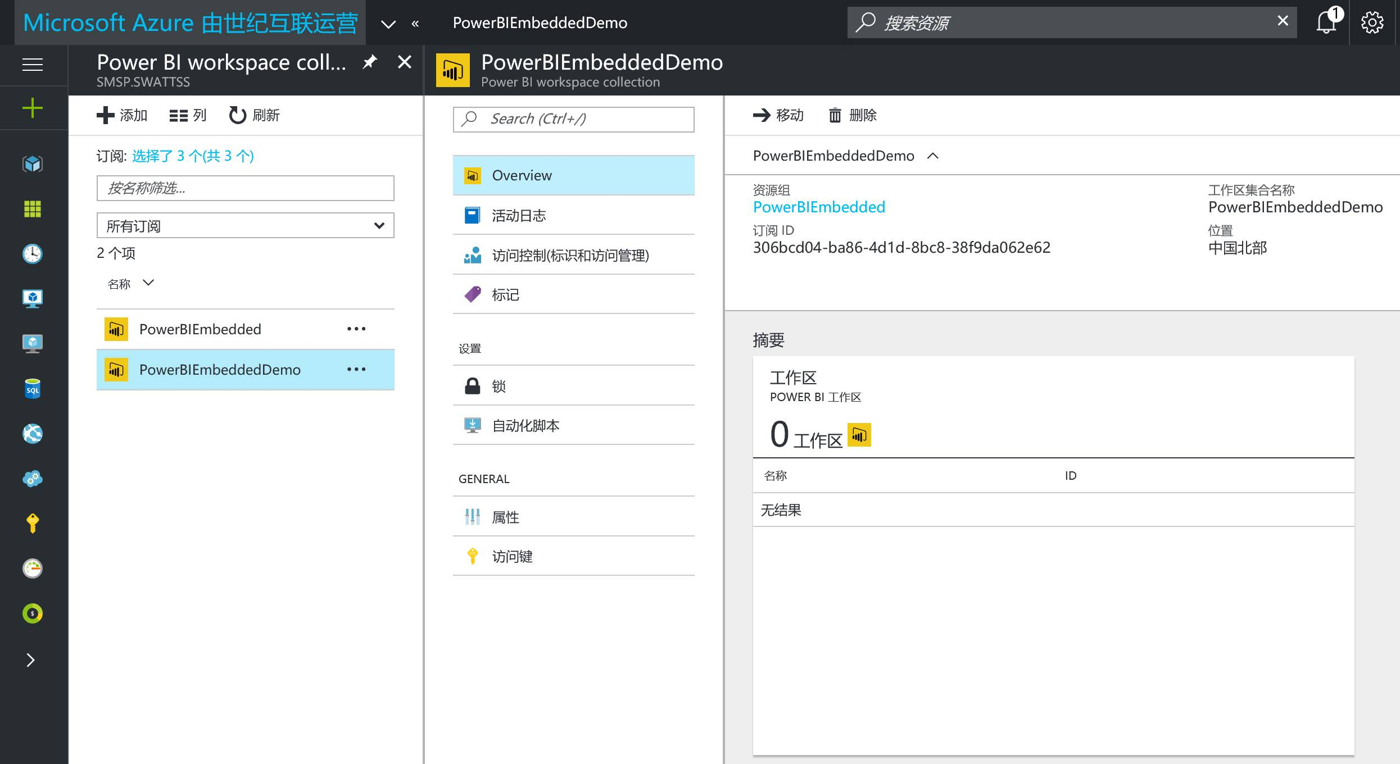This screenshot has height=764, width=1400.
Task: Click the Power BI icon in blade header
Action: [x=453, y=70]
